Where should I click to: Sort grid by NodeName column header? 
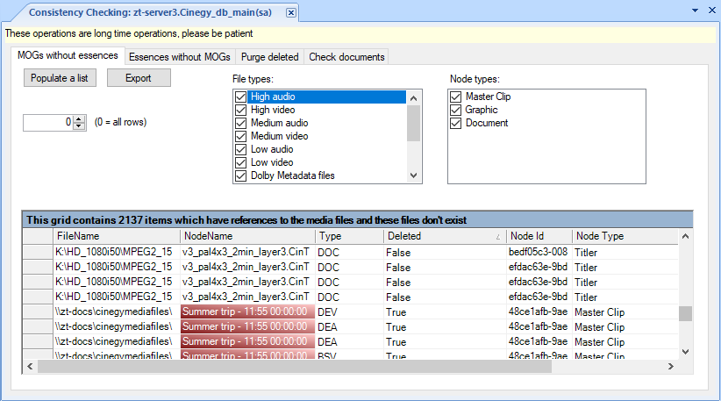click(247, 236)
